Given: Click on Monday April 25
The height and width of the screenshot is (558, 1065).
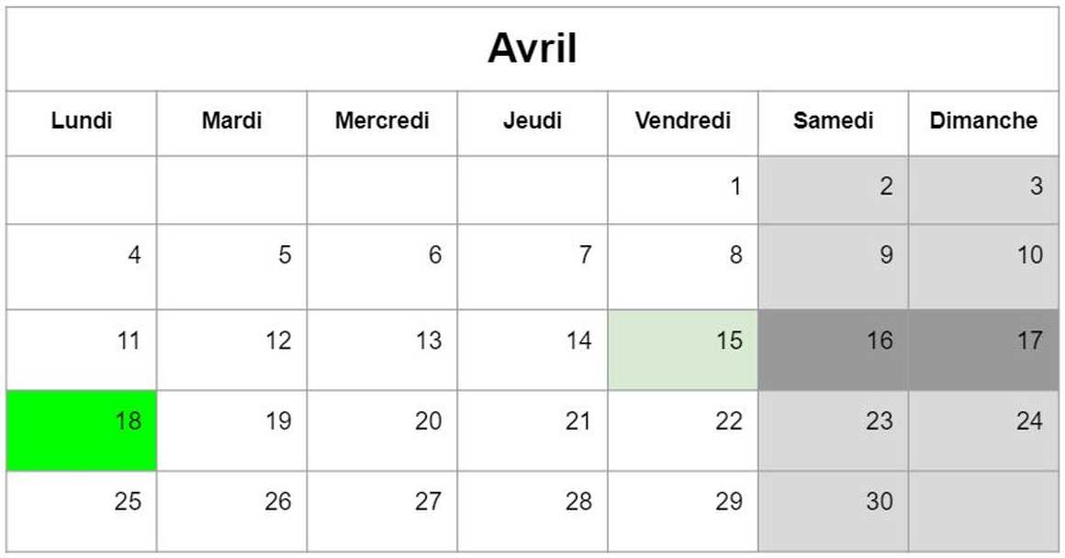Looking at the screenshot, I should 82,511.
